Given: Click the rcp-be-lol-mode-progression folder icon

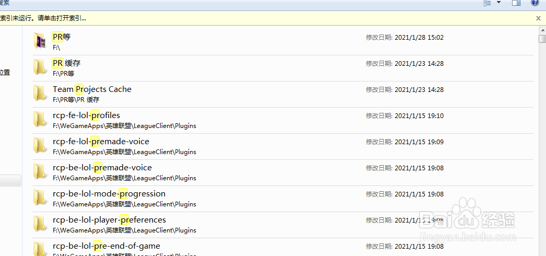Looking at the screenshot, I should pyautogui.click(x=39, y=197).
